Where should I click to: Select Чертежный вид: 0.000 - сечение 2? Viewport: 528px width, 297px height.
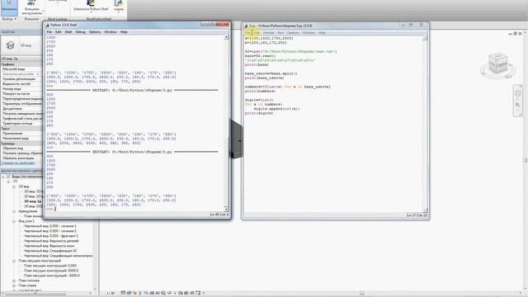pos(50,231)
